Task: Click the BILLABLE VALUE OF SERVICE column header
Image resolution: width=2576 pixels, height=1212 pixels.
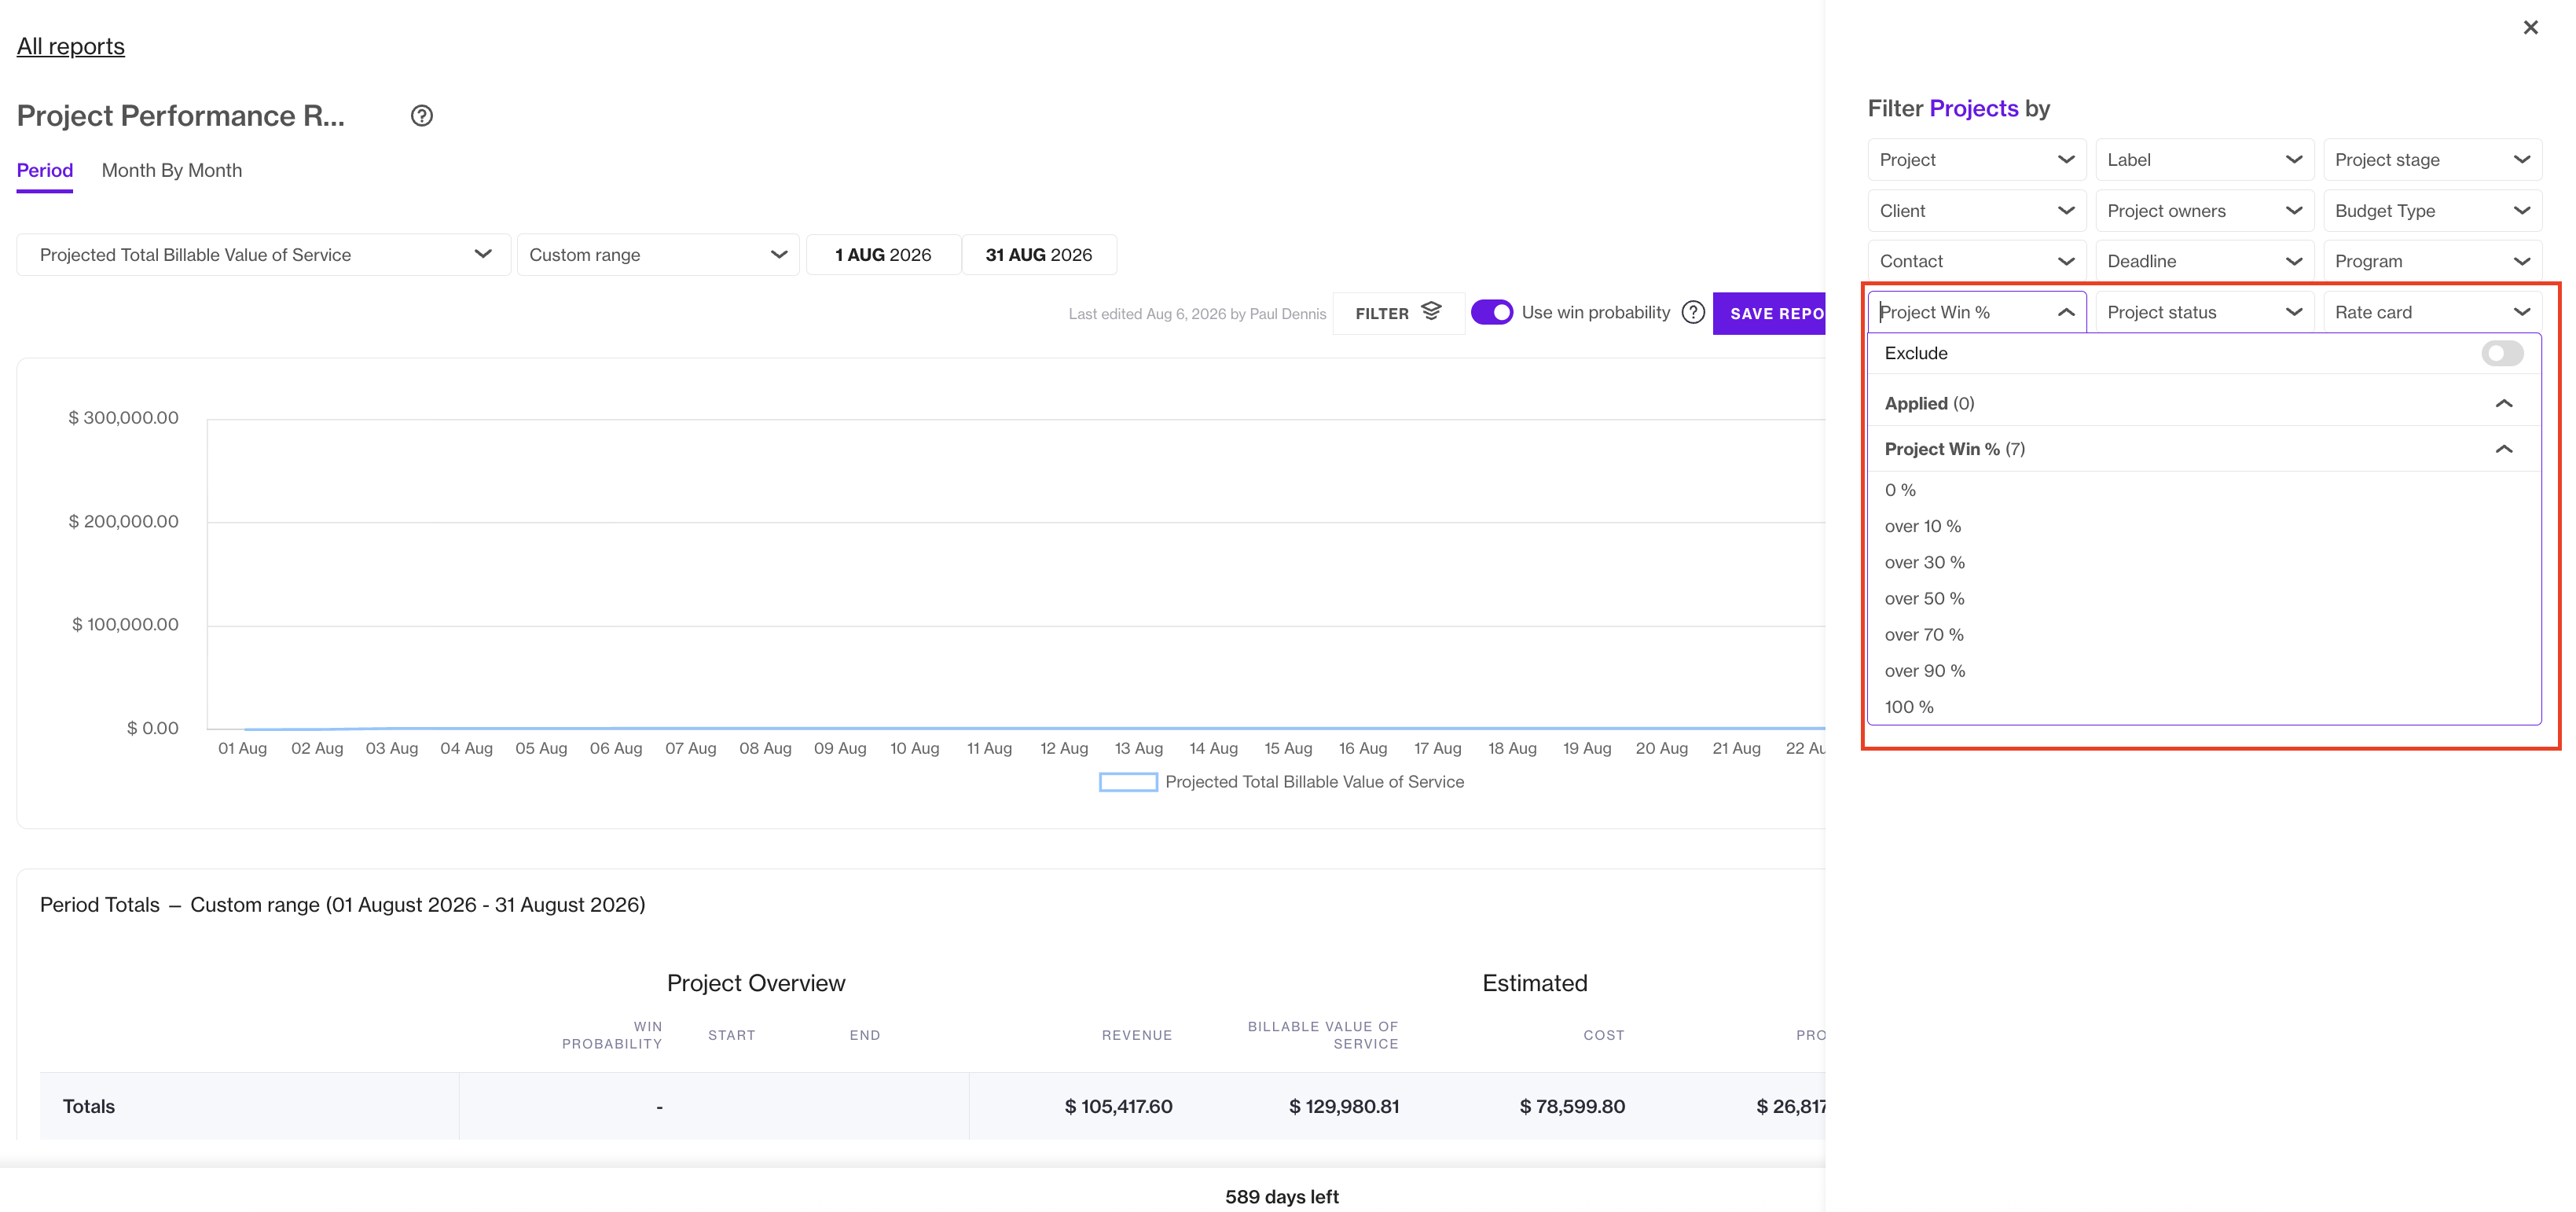Action: [x=1323, y=1035]
